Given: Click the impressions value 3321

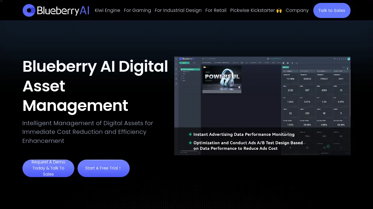Looking at the screenshot, I should [x=341, y=79].
